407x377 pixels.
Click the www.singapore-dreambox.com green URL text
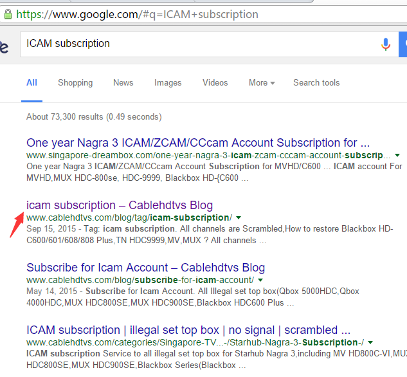[208, 155]
